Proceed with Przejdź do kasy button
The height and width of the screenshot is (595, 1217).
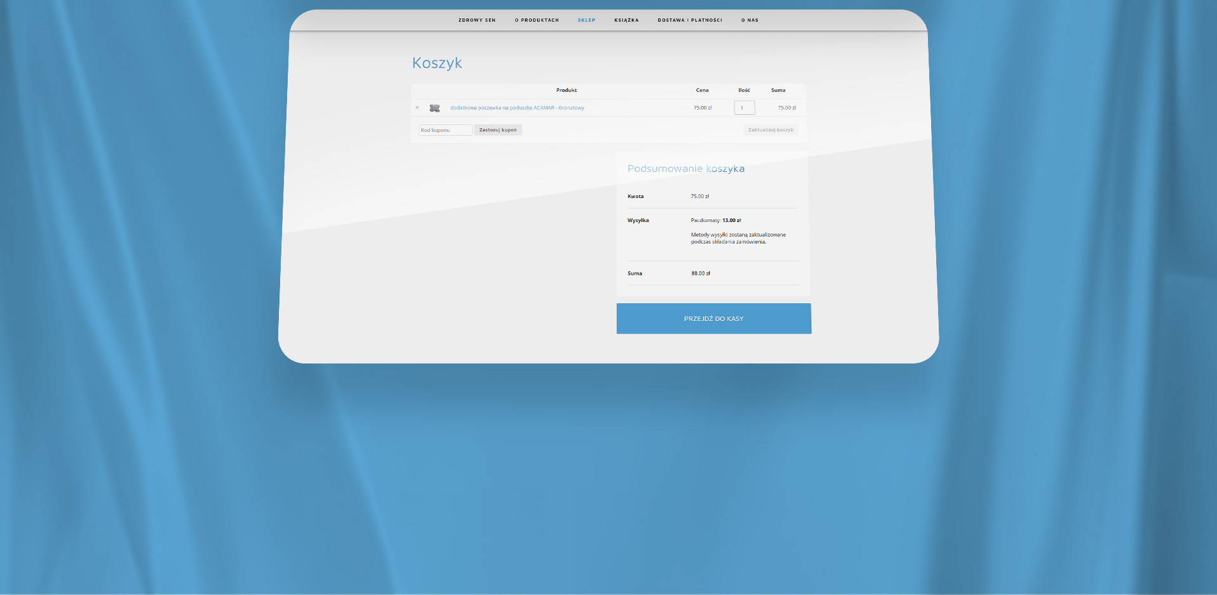[x=714, y=318]
